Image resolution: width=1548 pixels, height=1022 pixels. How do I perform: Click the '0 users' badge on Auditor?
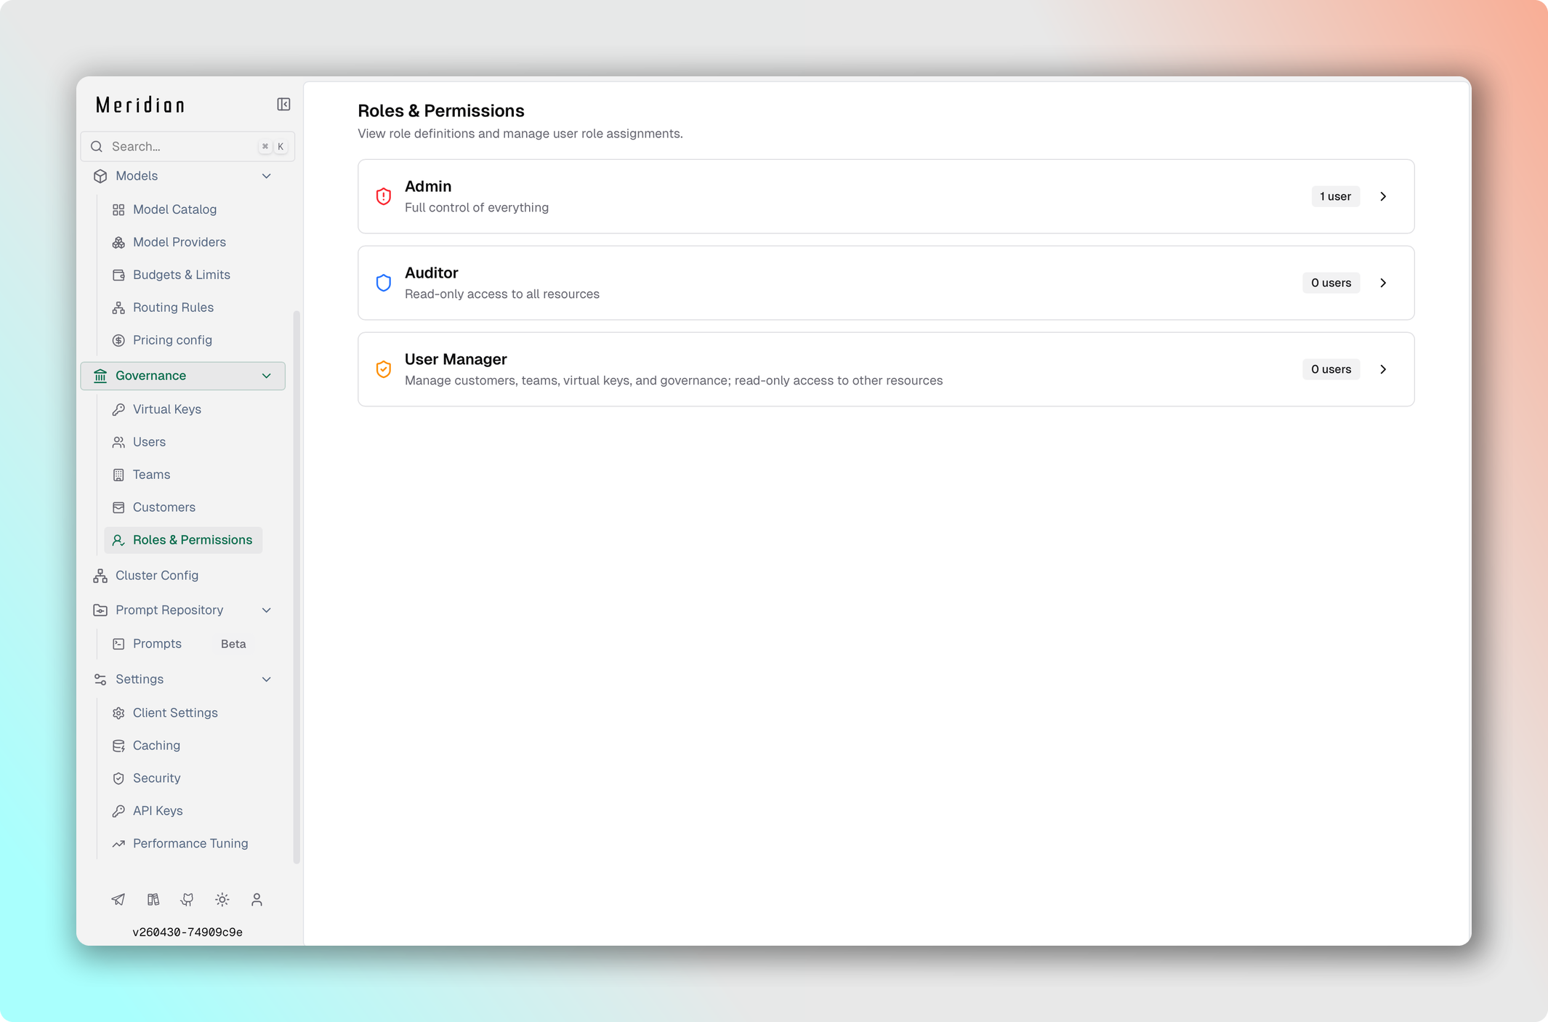click(1331, 283)
